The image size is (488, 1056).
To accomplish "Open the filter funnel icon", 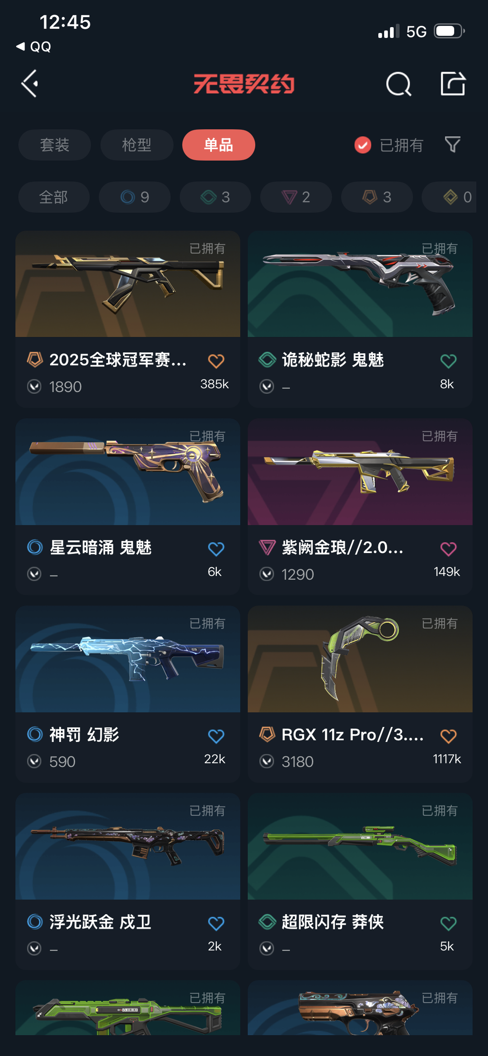I will tap(452, 145).
